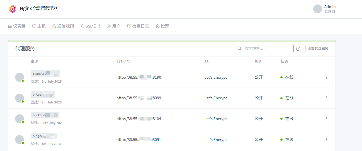Open the three-dot menu for blinko row

pyautogui.click(x=327, y=119)
